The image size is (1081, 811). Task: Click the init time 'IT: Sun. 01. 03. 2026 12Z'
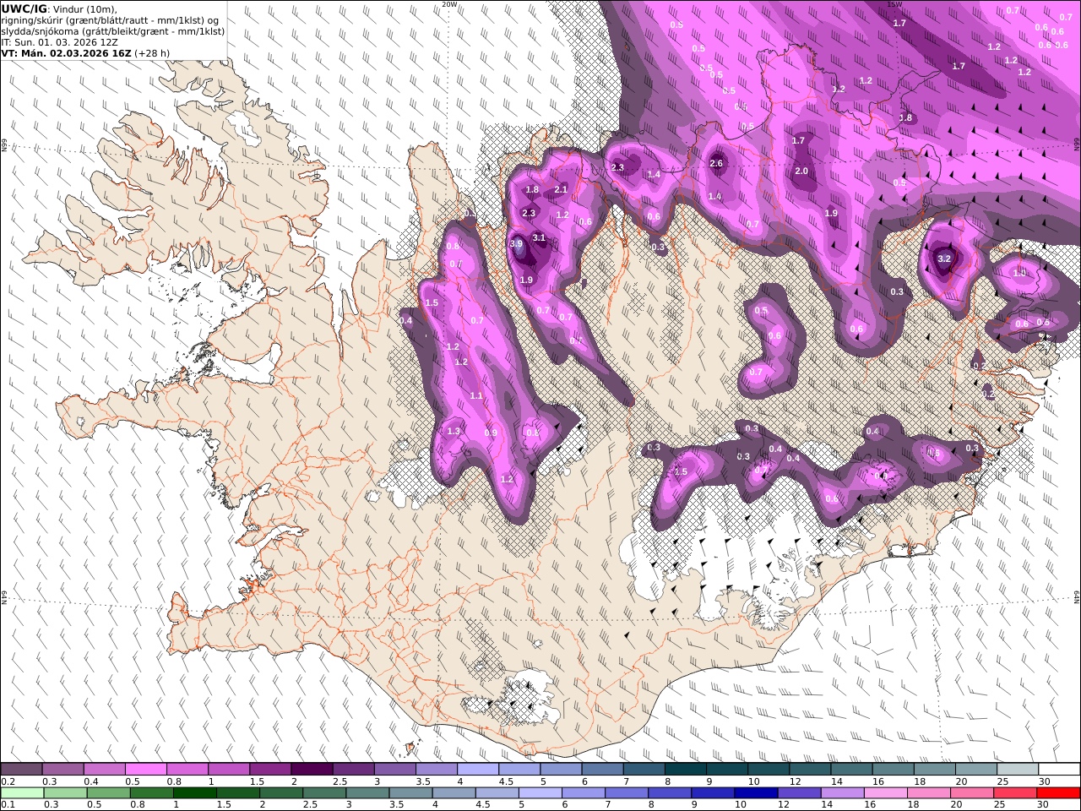click(59, 41)
